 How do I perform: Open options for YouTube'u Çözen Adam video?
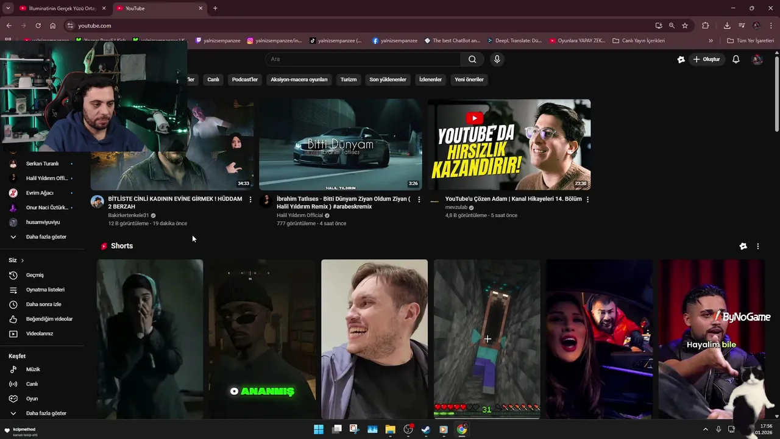pos(587,199)
